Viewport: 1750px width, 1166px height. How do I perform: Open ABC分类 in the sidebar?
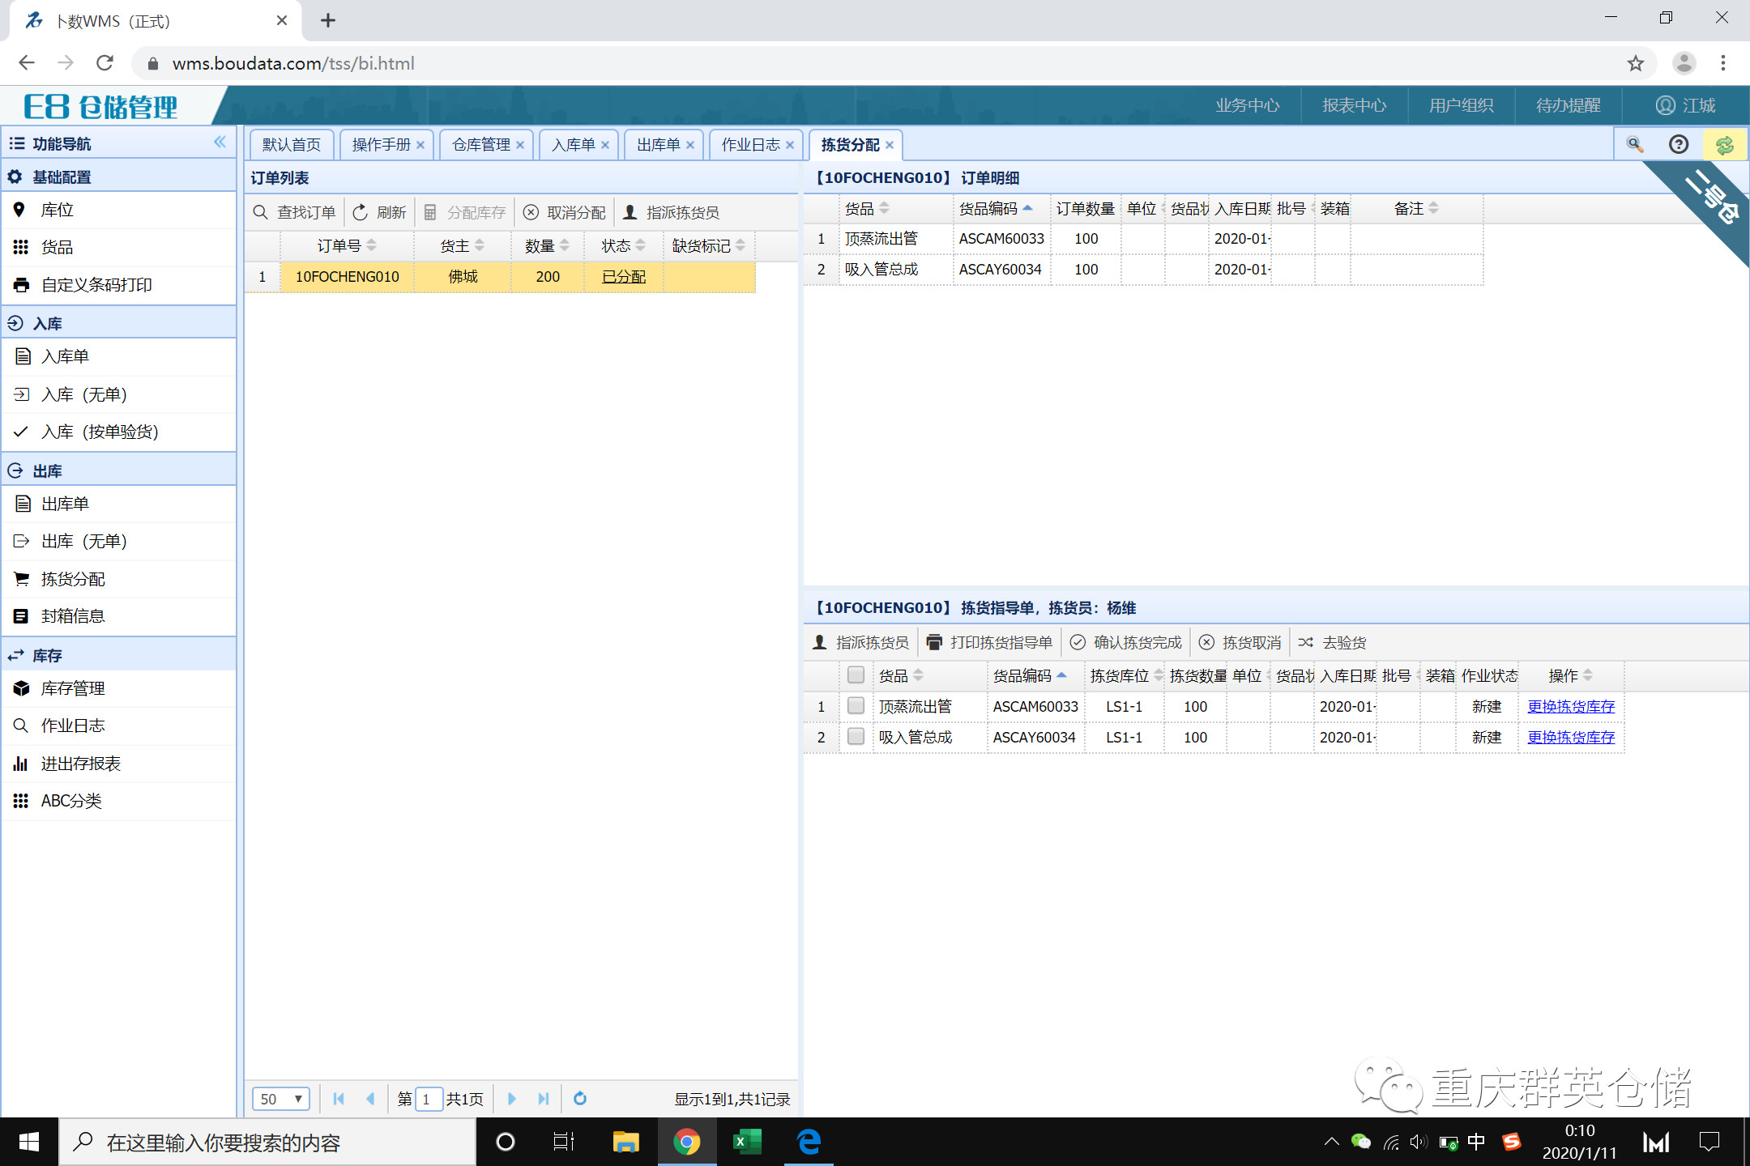(119, 801)
